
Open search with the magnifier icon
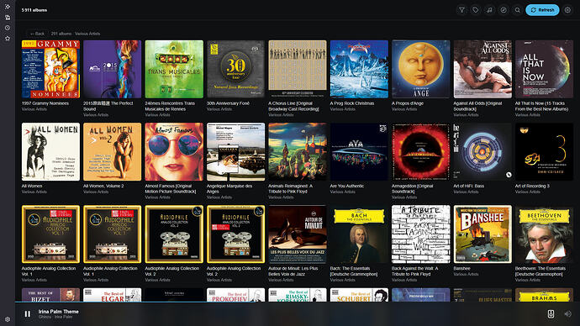(x=518, y=10)
